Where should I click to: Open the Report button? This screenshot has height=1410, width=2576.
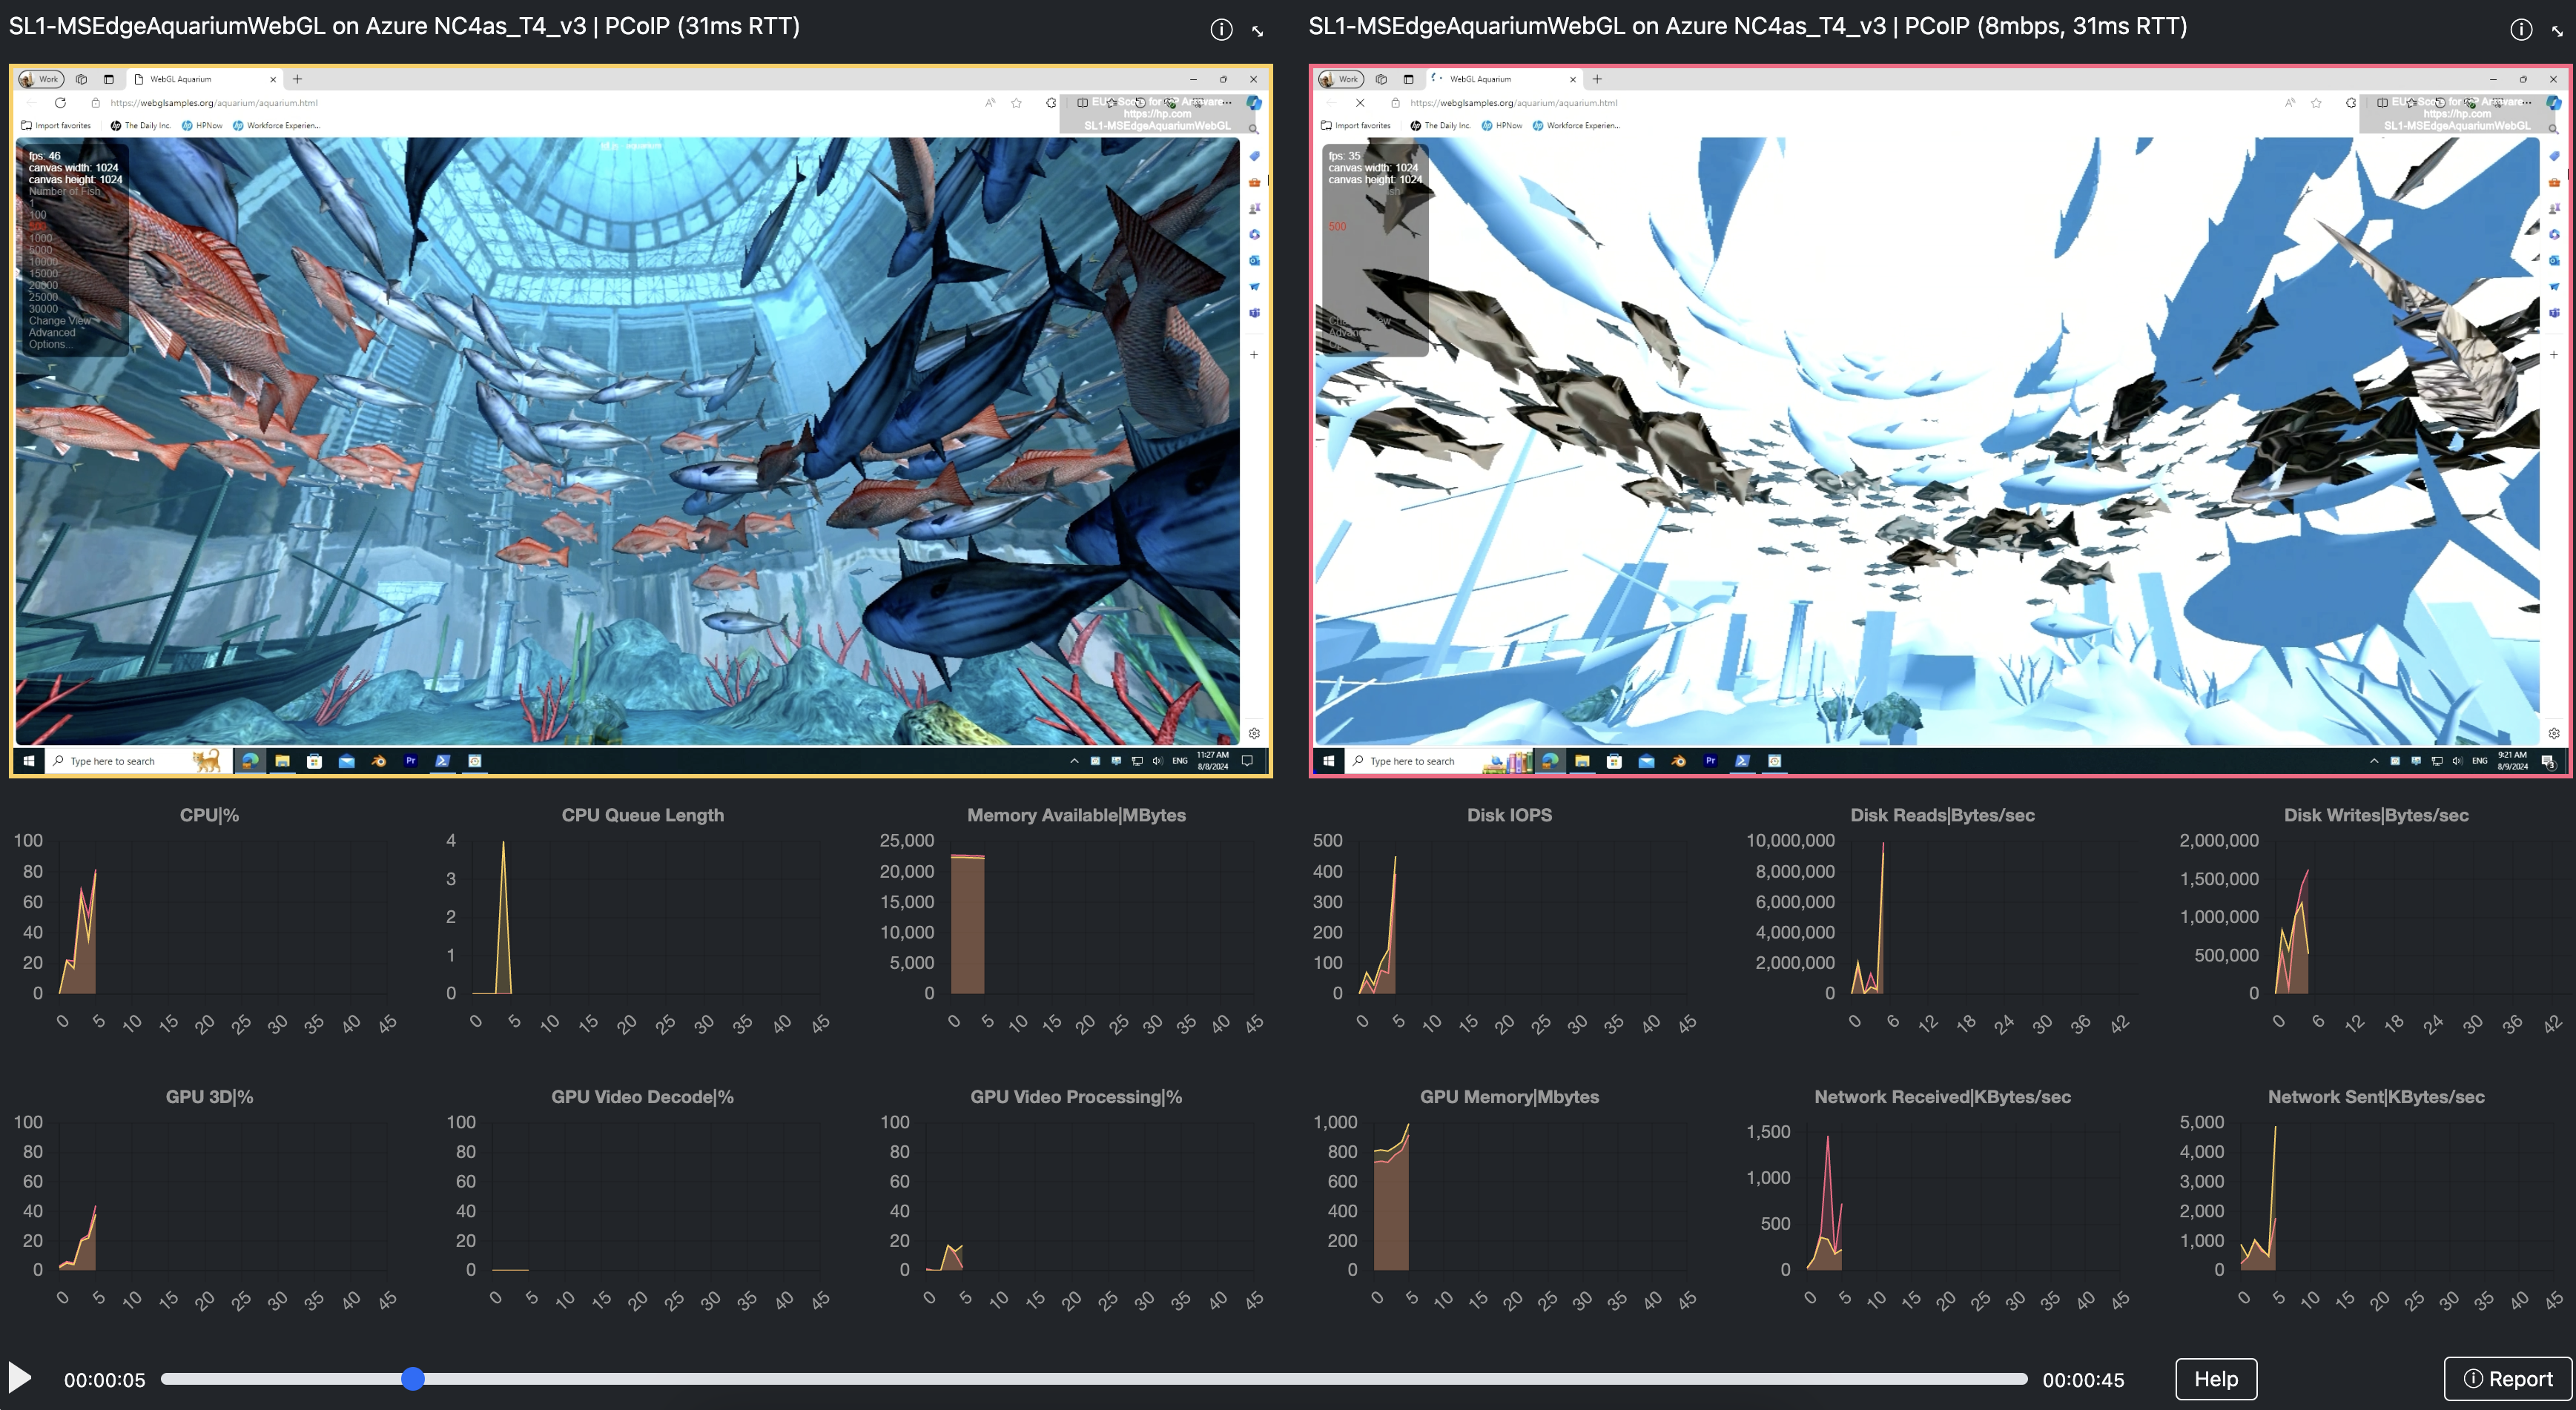pos(2508,1379)
